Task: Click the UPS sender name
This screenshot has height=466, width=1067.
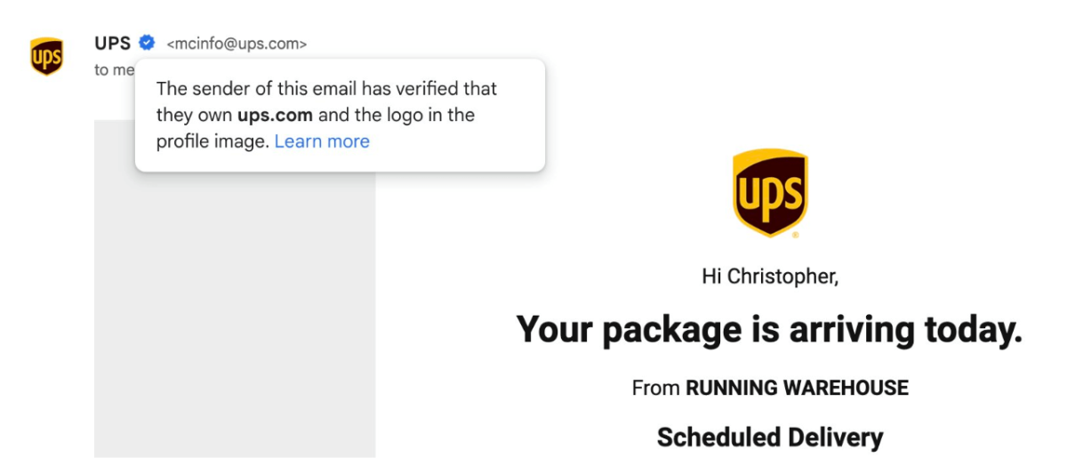Action: click(113, 43)
